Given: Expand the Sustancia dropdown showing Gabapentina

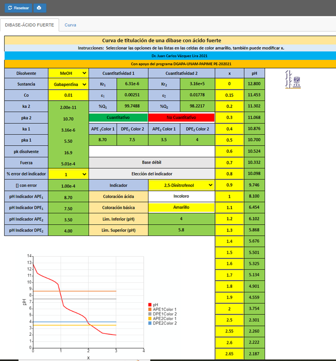Looking at the screenshot, I should coord(68,84).
